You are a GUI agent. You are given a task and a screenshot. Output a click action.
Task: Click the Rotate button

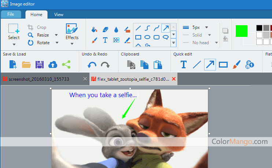coord(39,42)
